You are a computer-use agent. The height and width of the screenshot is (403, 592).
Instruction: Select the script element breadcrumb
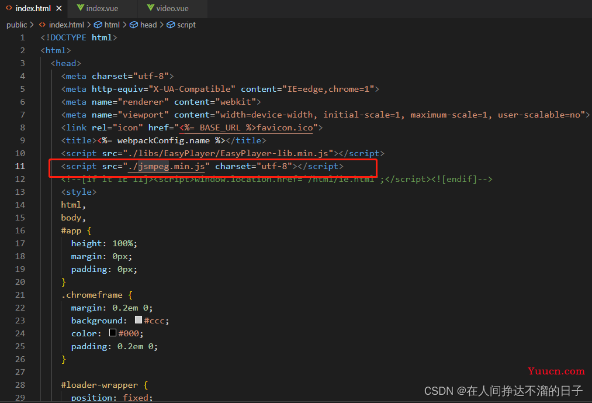[x=186, y=25]
